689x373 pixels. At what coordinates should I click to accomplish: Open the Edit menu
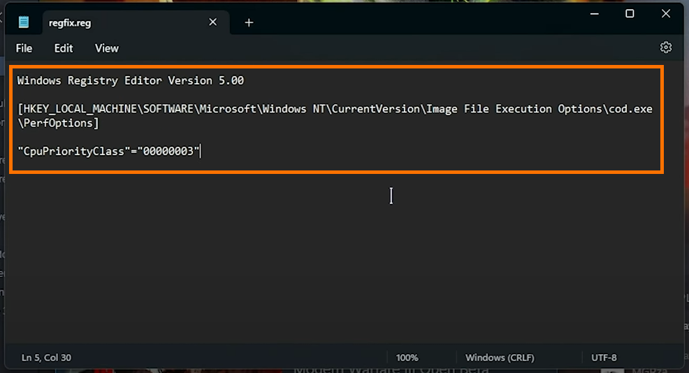coord(64,48)
